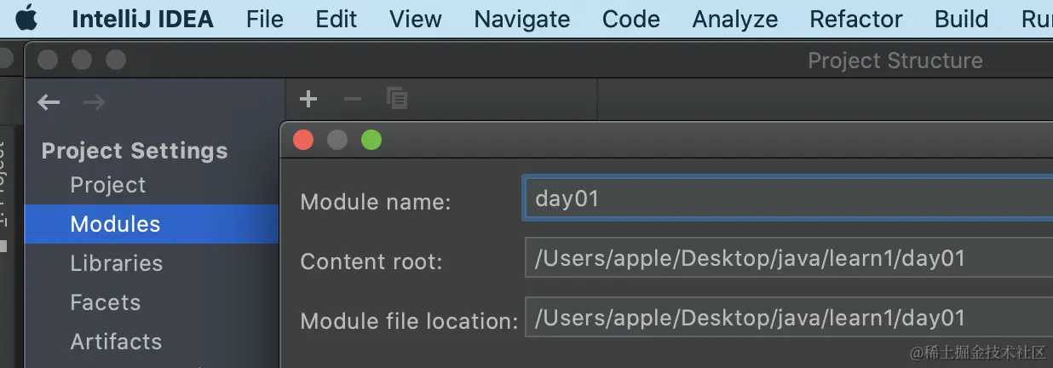
Task: Select Modules in Project Settings
Action: [x=115, y=224]
